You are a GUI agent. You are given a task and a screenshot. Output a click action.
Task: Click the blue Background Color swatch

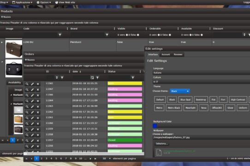(155, 126)
